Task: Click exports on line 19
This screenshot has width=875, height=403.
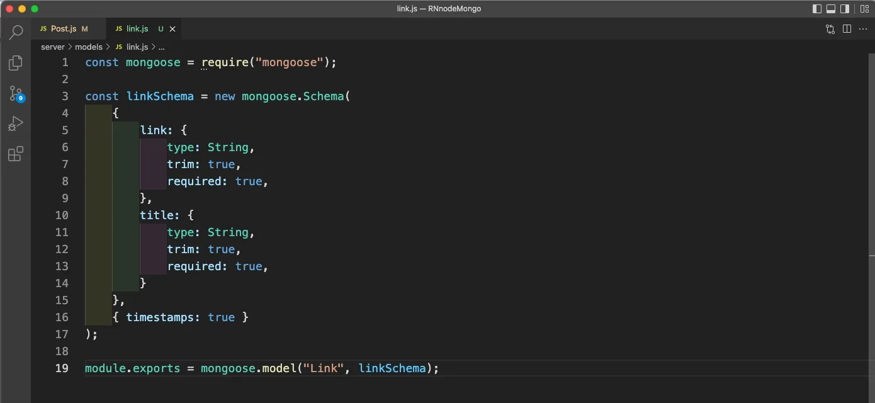Action: coord(157,368)
